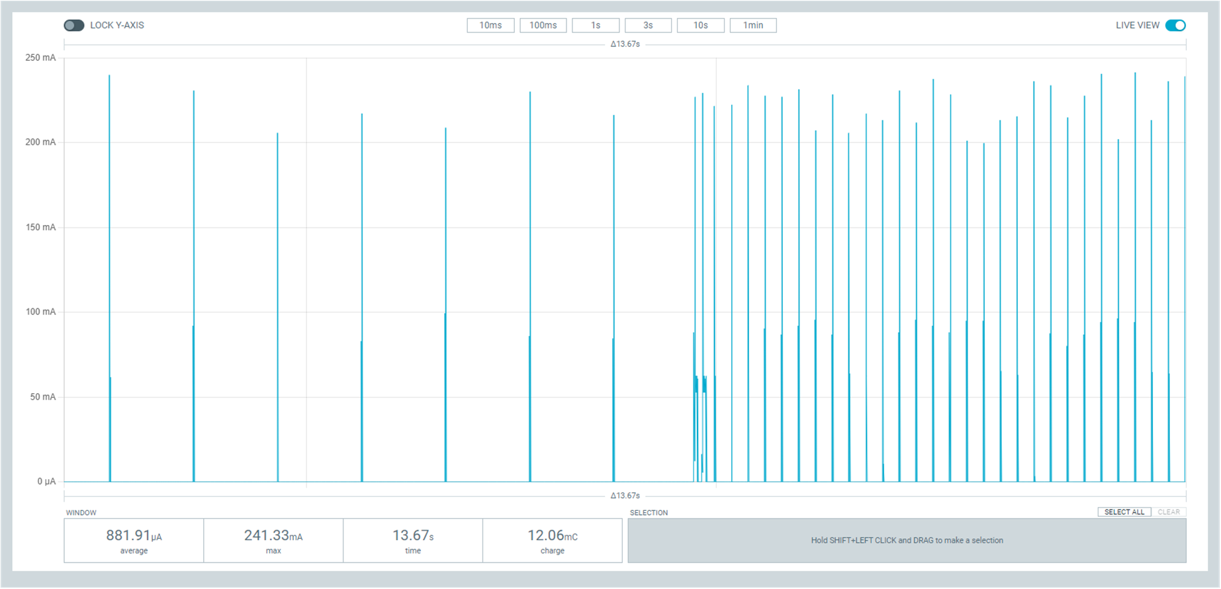Click the 50 mA y-axis label
The image size is (1221, 589).
(x=43, y=396)
